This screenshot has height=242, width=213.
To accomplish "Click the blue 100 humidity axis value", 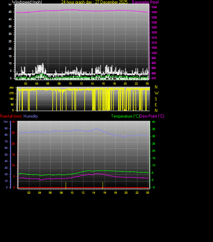I will click(5, 122).
